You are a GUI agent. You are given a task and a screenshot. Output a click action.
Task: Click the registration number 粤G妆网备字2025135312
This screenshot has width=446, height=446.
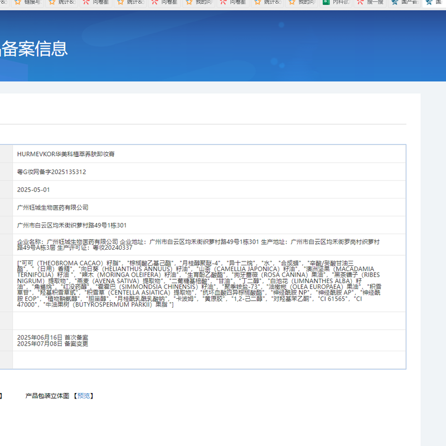51,172
